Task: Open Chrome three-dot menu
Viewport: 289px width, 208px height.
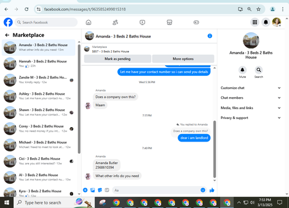Action: tap(283, 9)
